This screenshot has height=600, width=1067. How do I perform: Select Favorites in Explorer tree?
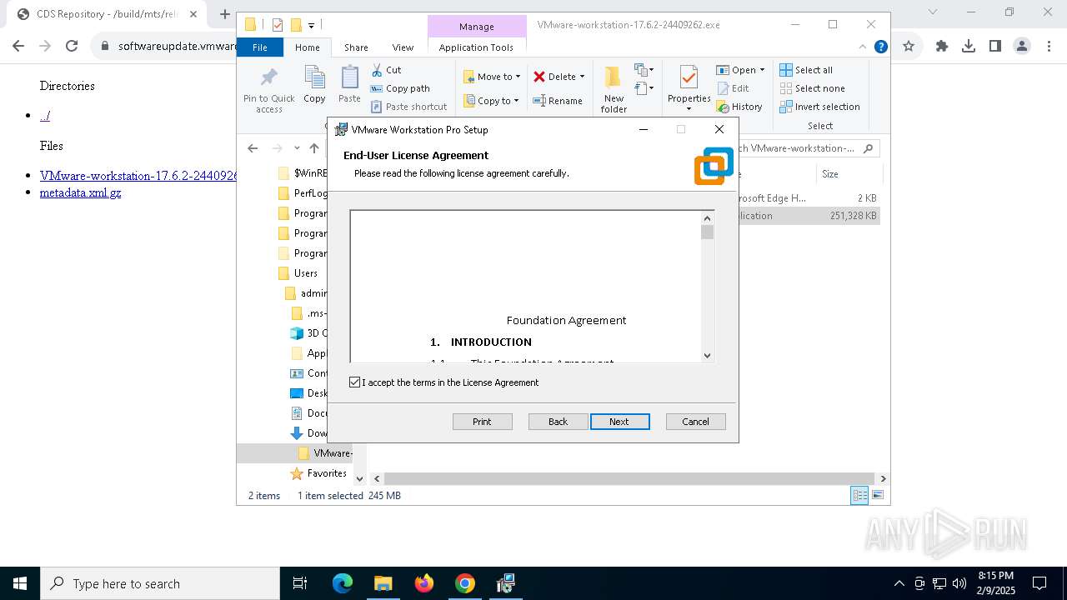[x=318, y=473]
